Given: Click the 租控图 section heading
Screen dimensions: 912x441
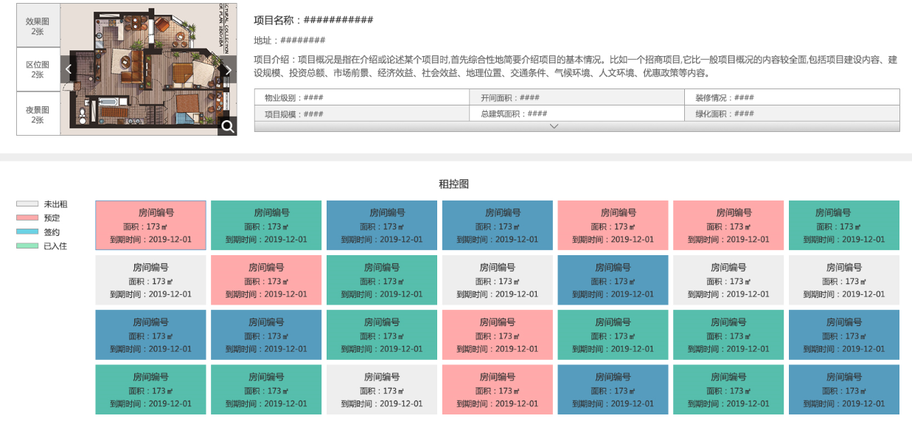Looking at the screenshot, I should coord(453,184).
